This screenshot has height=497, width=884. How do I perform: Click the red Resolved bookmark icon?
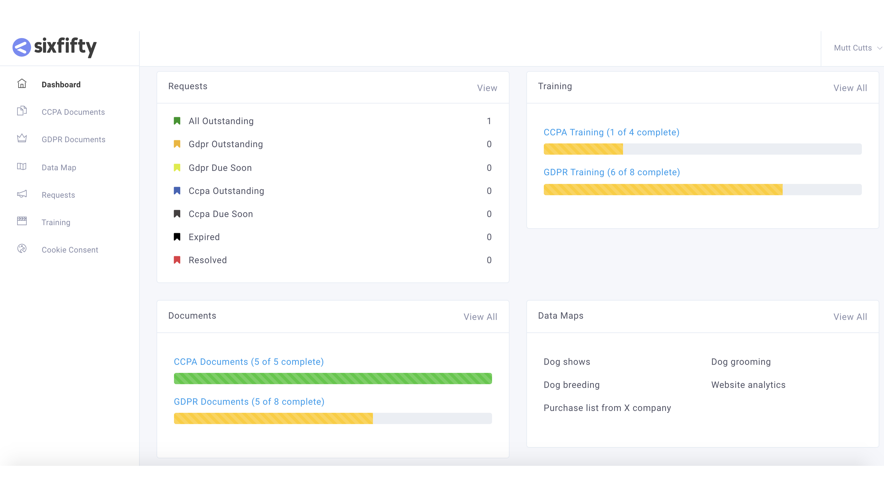pyautogui.click(x=177, y=260)
